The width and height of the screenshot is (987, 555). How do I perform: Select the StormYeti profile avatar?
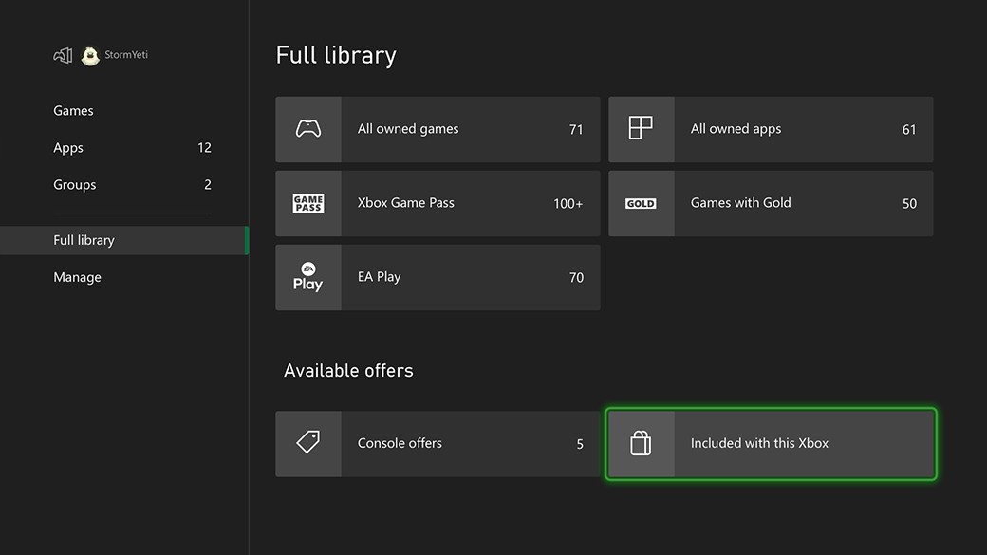pyautogui.click(x=90, y=56)
